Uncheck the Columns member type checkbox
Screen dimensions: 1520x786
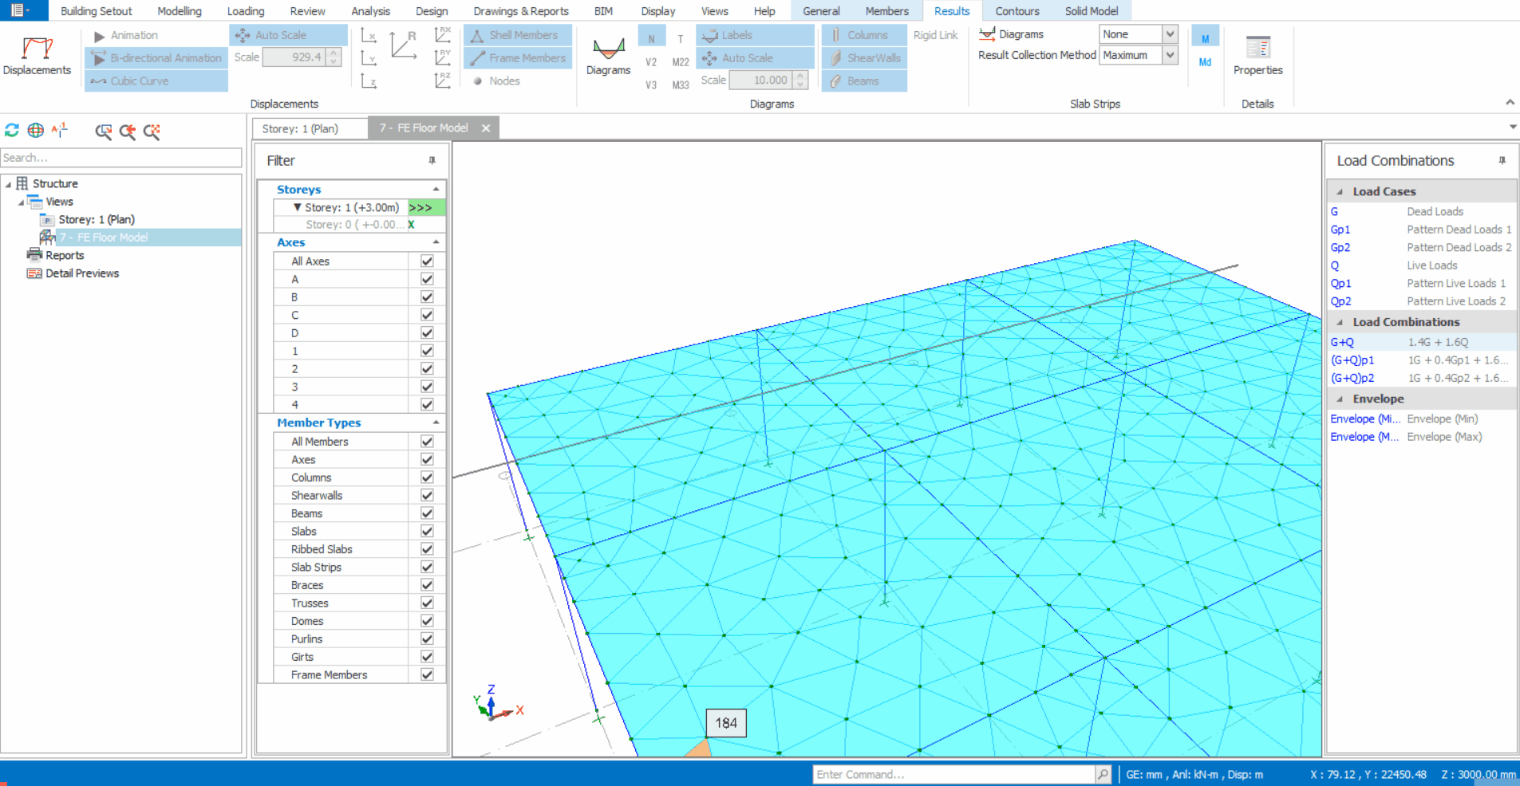427,477
